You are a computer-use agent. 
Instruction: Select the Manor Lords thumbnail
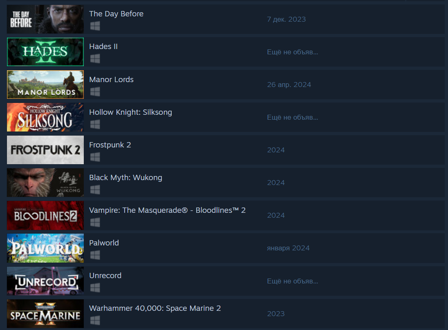(45, 85)
